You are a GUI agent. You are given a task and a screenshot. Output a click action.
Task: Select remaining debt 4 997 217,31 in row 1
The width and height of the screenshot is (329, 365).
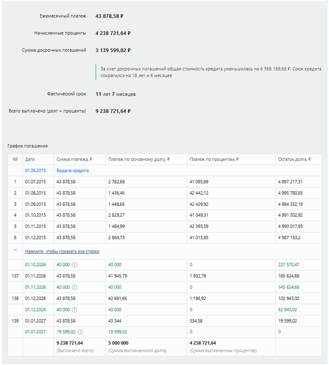point(290,182)
